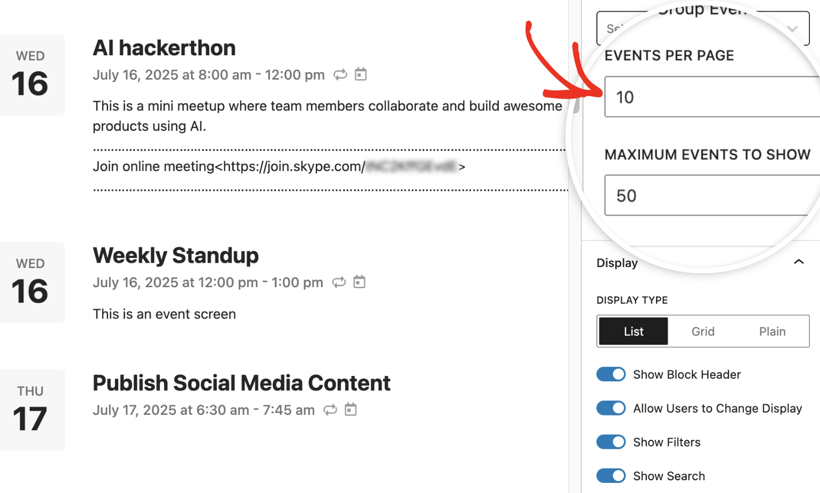Click the Join online meeting Skype link
Screen dimensions: 820x493
(279, 166)
